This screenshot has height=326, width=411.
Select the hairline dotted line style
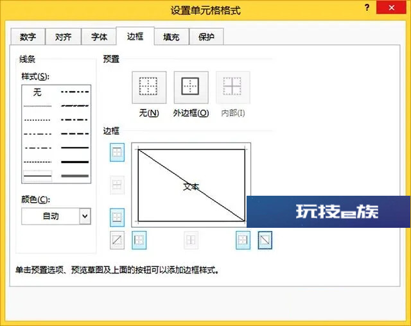[37, 106]
